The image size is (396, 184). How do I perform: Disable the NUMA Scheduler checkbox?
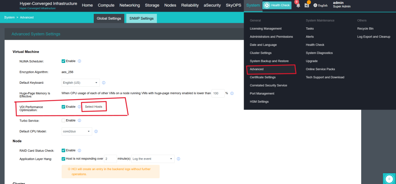point(64,61)
